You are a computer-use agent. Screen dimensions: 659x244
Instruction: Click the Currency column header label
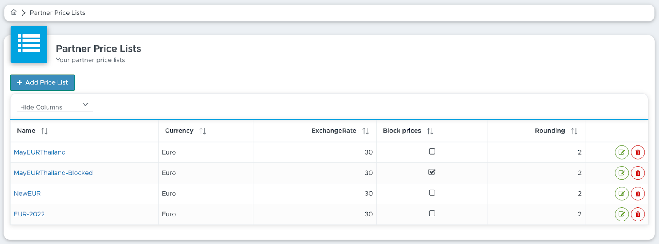pos(179,131)
